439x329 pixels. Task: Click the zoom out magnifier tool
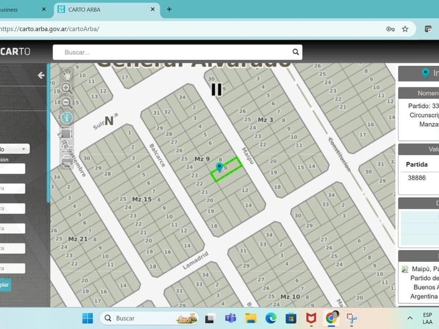(66, 103)
